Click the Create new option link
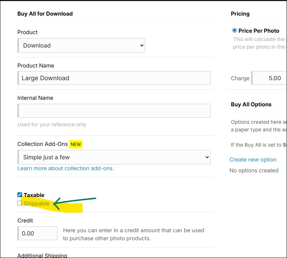The width and height of the screenshot is (287, 258). (253, 160)
